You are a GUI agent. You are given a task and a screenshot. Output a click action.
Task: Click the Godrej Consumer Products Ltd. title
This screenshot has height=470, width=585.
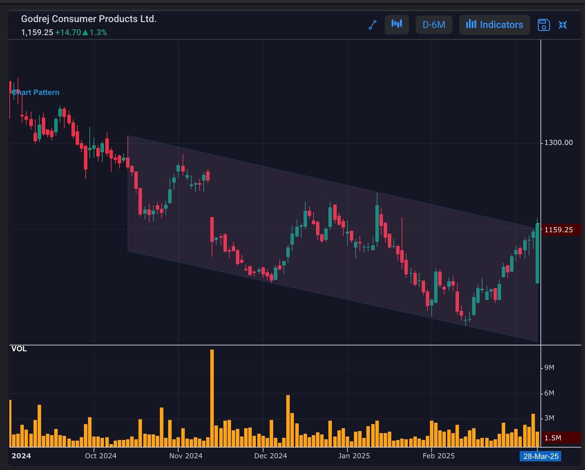pyautogui.click(x=89, y=19)
